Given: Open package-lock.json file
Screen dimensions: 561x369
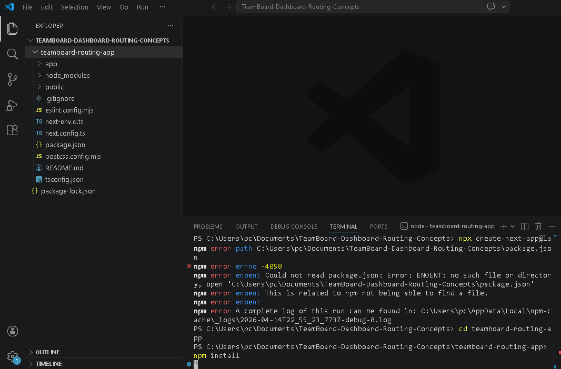Looking at the screenshot, I should click(104, 191).
